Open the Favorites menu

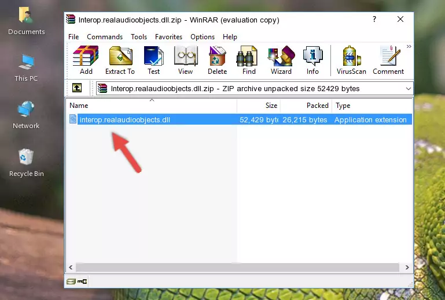168,37
